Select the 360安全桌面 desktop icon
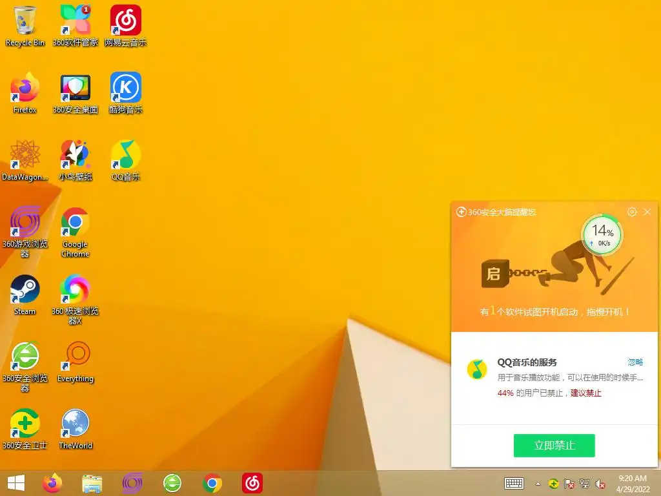 click(75, 93)
